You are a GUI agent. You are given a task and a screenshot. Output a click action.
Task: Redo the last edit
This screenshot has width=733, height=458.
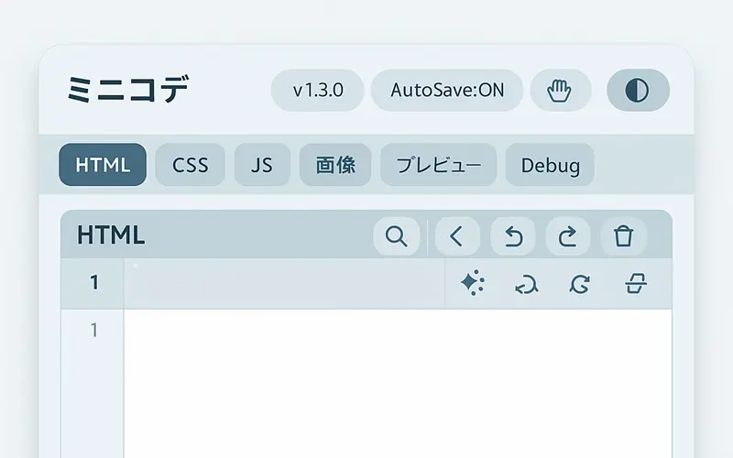coord(568,236)
